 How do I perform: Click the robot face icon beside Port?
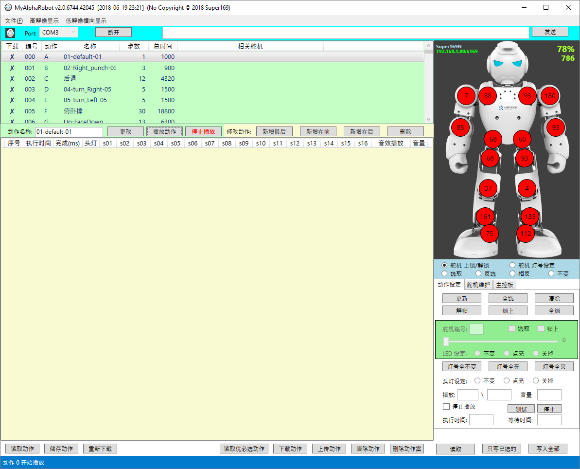coord(10,33)
